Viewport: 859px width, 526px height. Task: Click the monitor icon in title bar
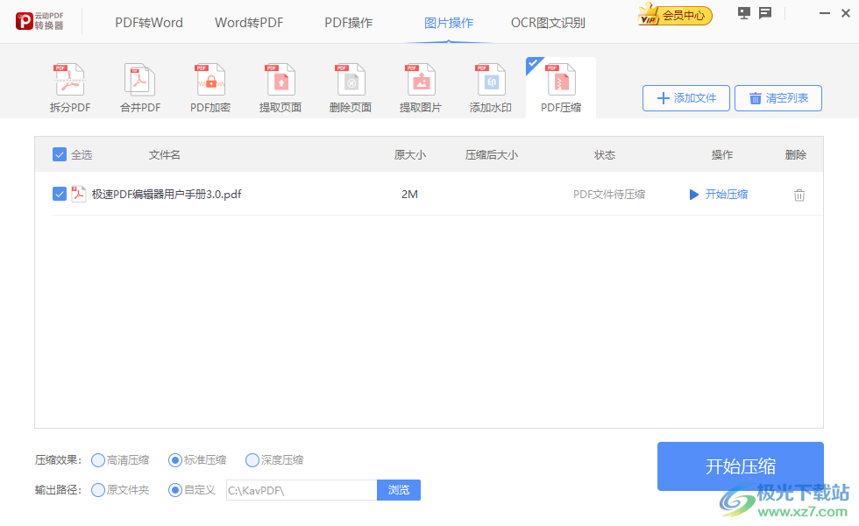[x=744, y=12]
